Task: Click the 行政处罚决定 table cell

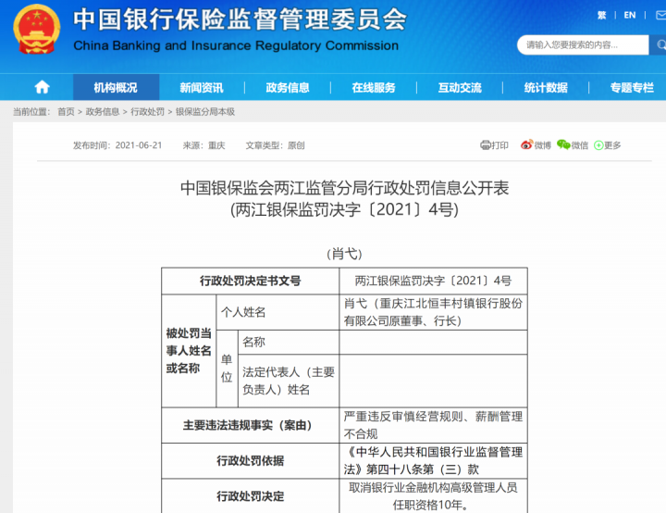Action: pos(250,496)
